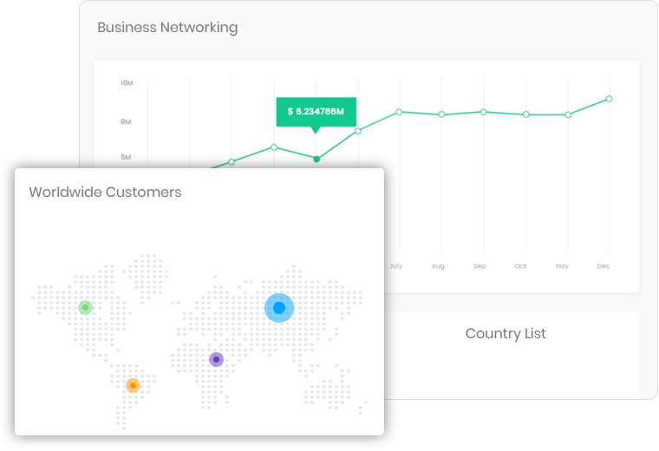The height and width of the screenshot is (451, 659).
Task: Click the 'Sep' x-axis label
Action: pos(480,266)
